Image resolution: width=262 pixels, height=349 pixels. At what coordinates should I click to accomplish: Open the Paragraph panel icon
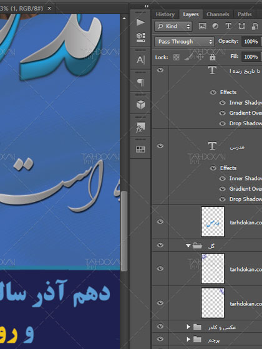point(140,82)
